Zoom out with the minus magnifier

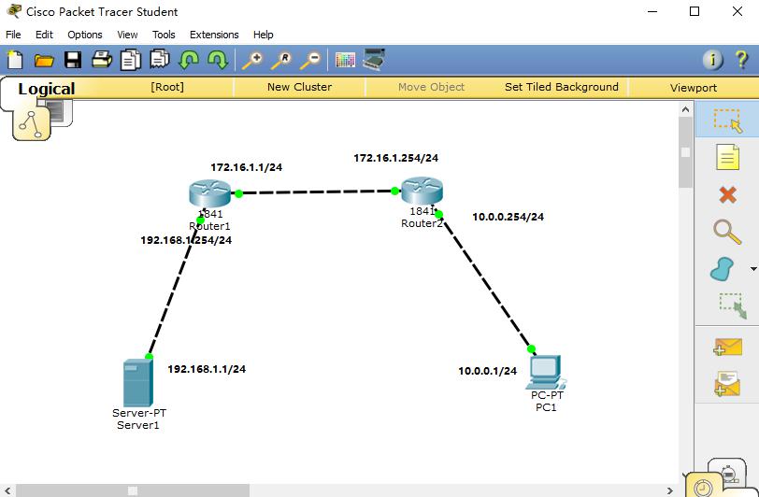[x=310, y=61]
